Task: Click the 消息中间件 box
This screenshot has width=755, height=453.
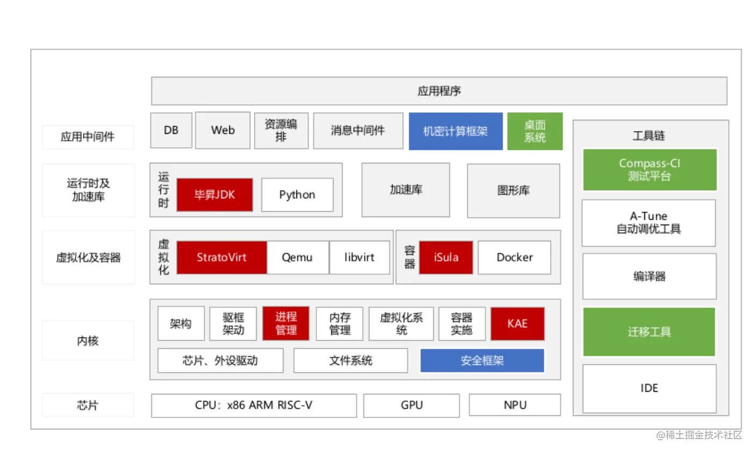Action: (358, 131)
